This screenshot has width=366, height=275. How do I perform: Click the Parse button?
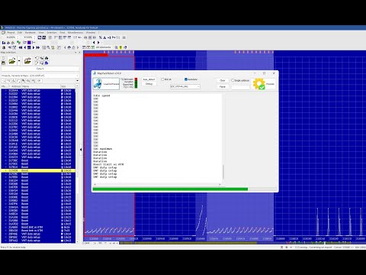(223, 86)
